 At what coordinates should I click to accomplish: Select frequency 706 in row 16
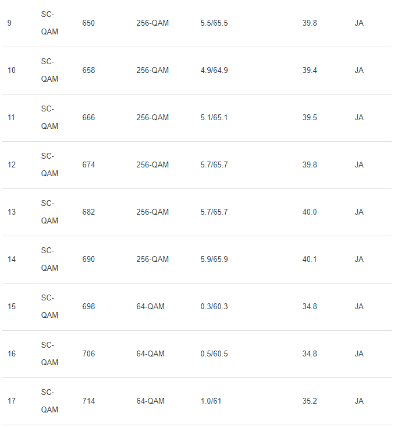[88, 354]
